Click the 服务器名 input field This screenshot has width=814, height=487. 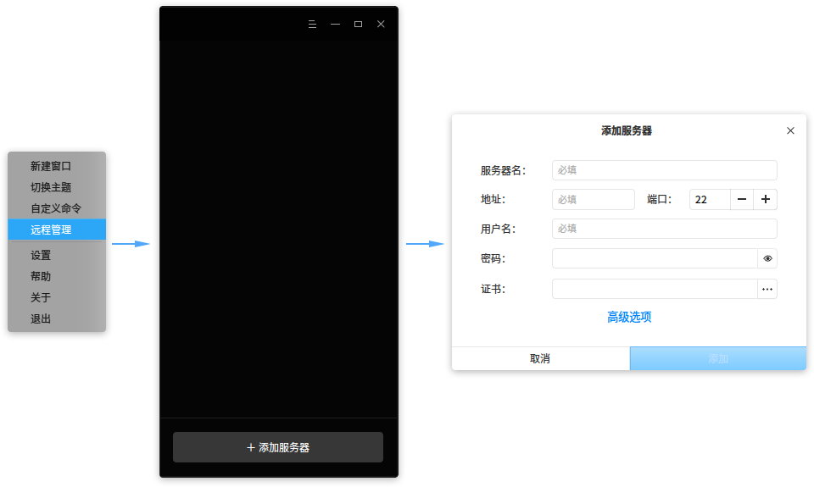[x=664, y=170]
